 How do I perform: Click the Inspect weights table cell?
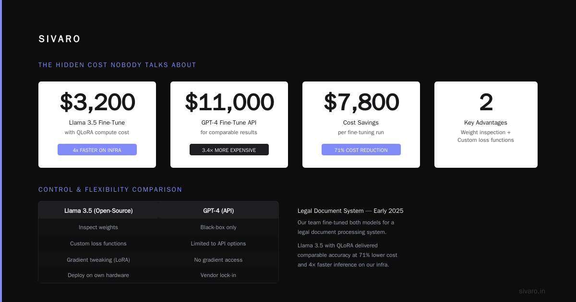(98, 227)
